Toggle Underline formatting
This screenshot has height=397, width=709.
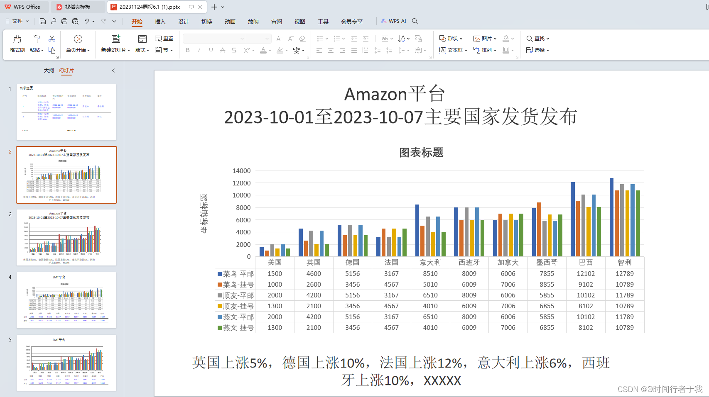(x=211, y=50)
